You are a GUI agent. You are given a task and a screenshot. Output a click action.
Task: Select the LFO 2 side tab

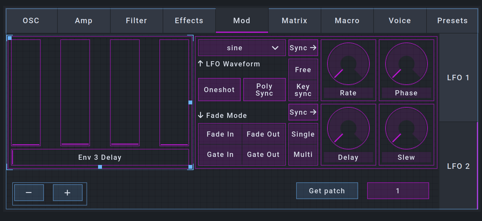coord(458,166)
